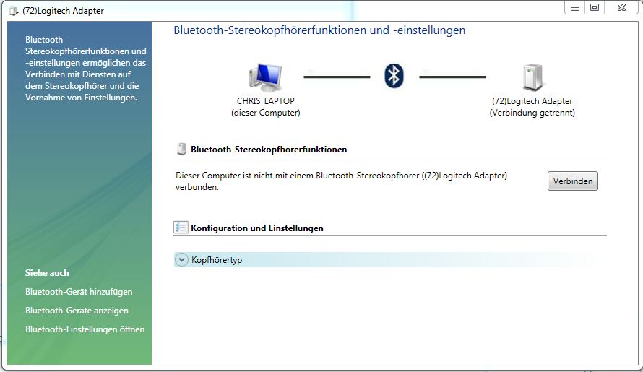Maximize the Logitech Adapter window
Viewport: 643px width, 372px height.
[x=594, y=8]
